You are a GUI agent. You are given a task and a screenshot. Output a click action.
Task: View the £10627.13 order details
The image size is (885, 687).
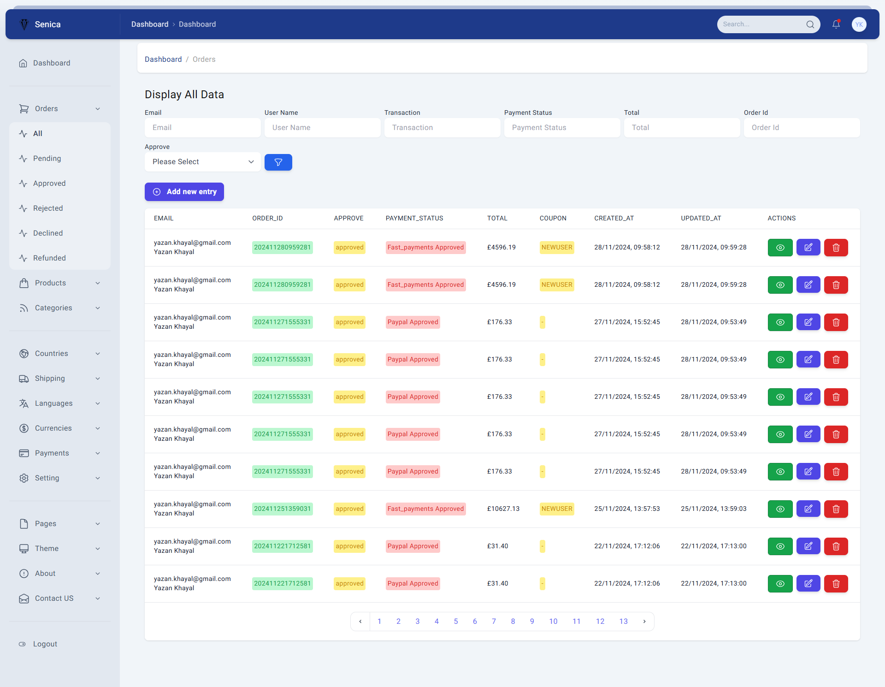780,509
